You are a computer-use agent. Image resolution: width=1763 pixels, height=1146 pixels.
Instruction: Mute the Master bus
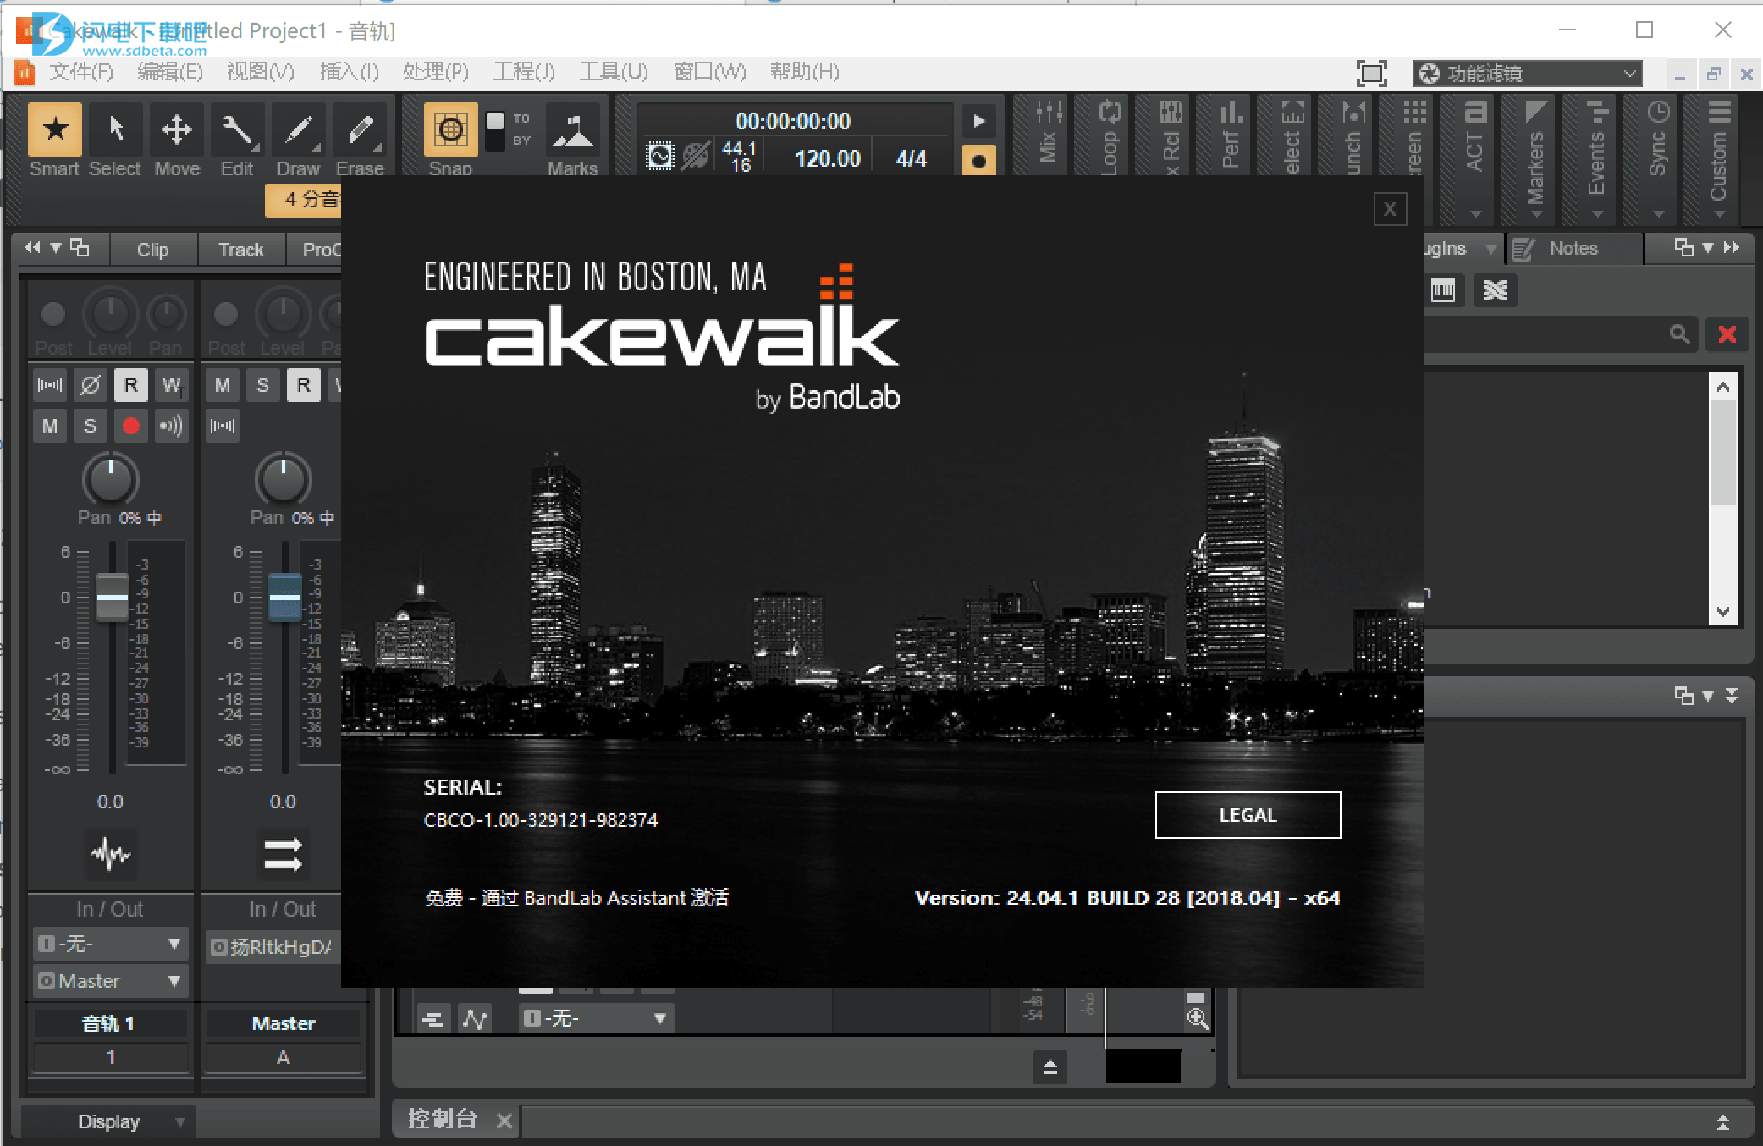coord(223,386)
